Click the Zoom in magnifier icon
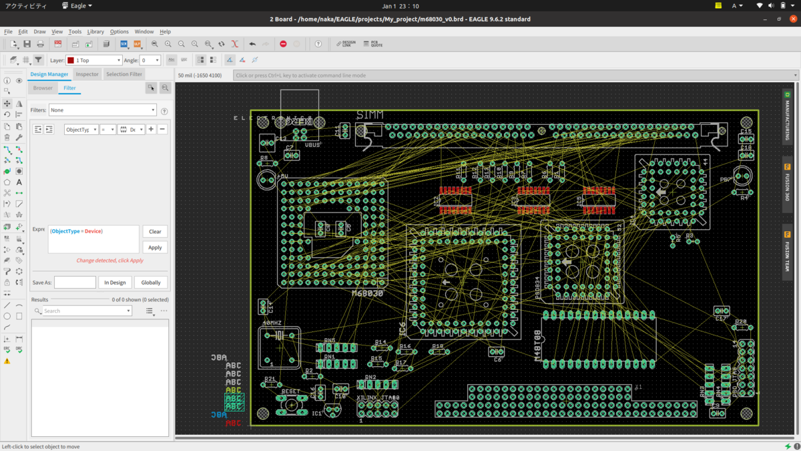This screenshot has width=801, height=451. pyautogui.click(x=168, y=44)
